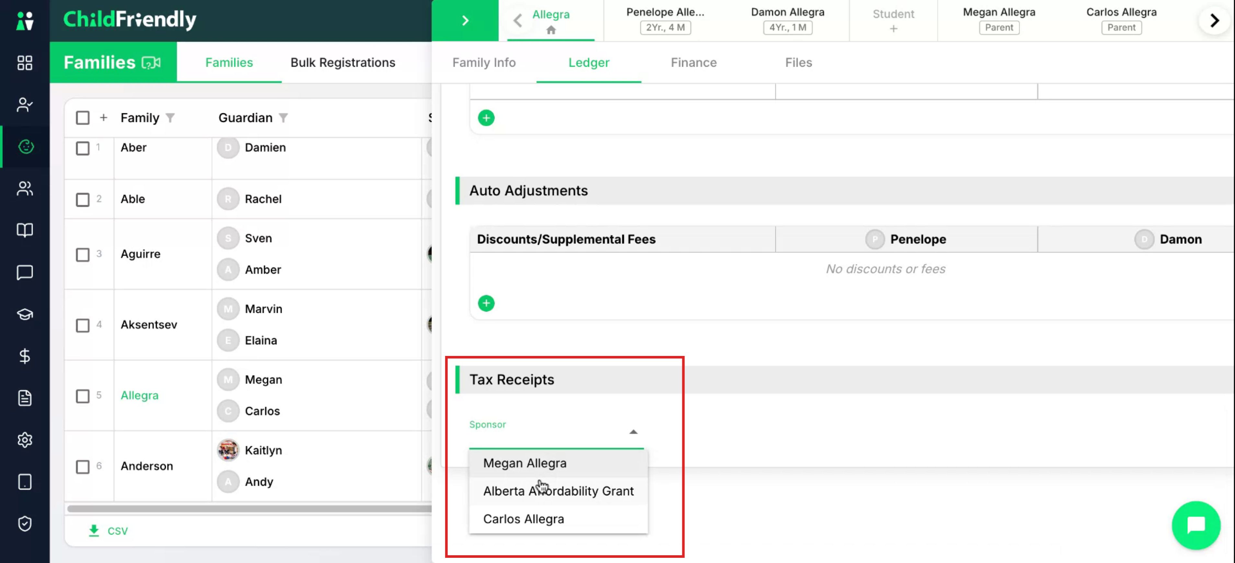Add a new Student to the family
The width and height of the screenshot is (1235, 563).
(893, 21)
